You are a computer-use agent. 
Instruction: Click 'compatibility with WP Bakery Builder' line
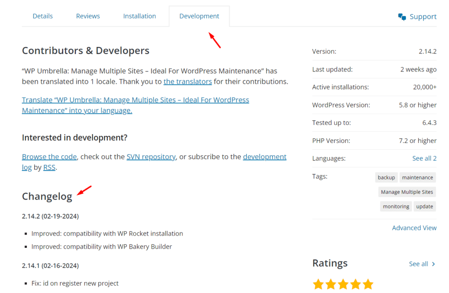click(x=102, y=247)
